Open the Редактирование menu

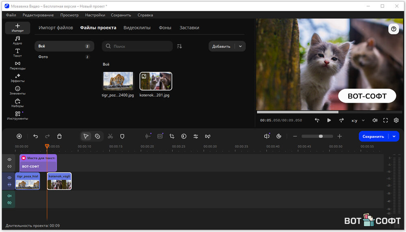click(38, 15)
